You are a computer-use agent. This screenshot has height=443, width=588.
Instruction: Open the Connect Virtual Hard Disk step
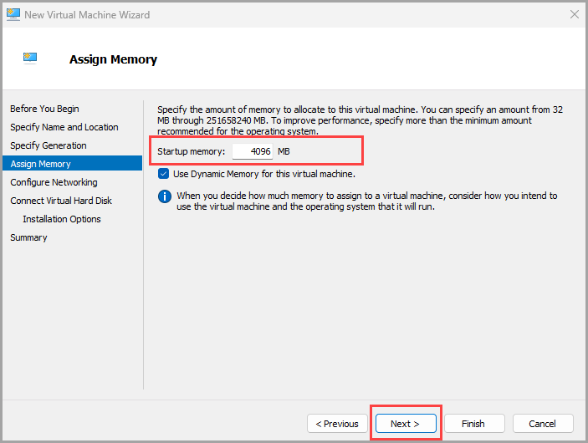click(x=61, y=201)
